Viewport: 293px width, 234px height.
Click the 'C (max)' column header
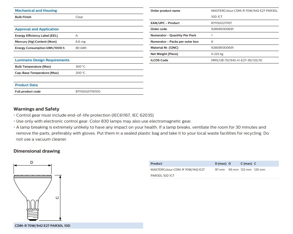click(x=246, y=164)
